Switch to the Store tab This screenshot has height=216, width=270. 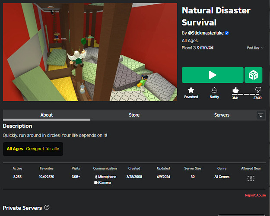[x=134, y=115]
